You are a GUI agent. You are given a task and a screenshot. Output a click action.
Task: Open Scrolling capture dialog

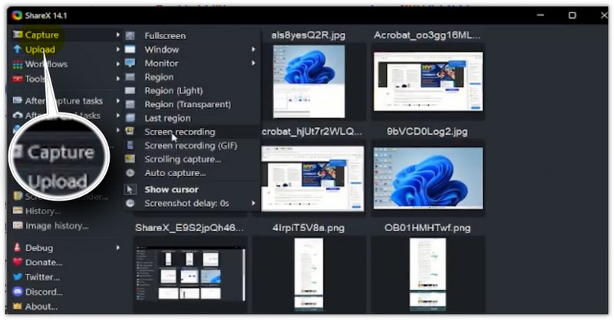[183, 159]
